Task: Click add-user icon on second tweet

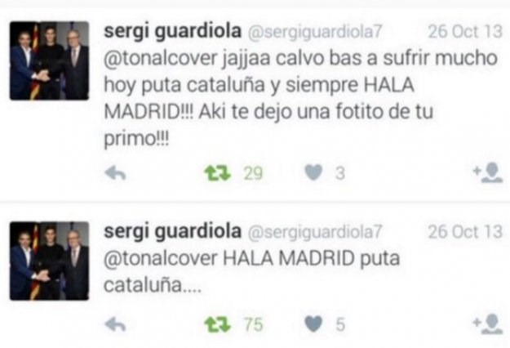Action: click(x=487, y=324)
